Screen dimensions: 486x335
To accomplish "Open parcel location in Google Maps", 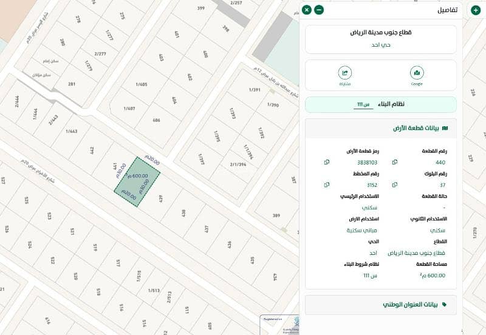I will tap(417, 73).
